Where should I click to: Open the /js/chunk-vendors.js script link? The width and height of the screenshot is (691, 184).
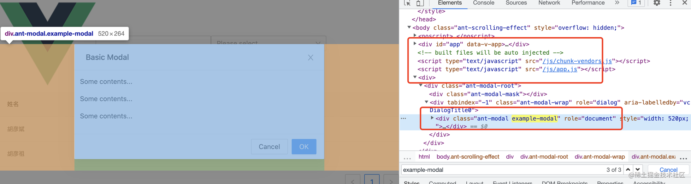[x=577, y=61]
